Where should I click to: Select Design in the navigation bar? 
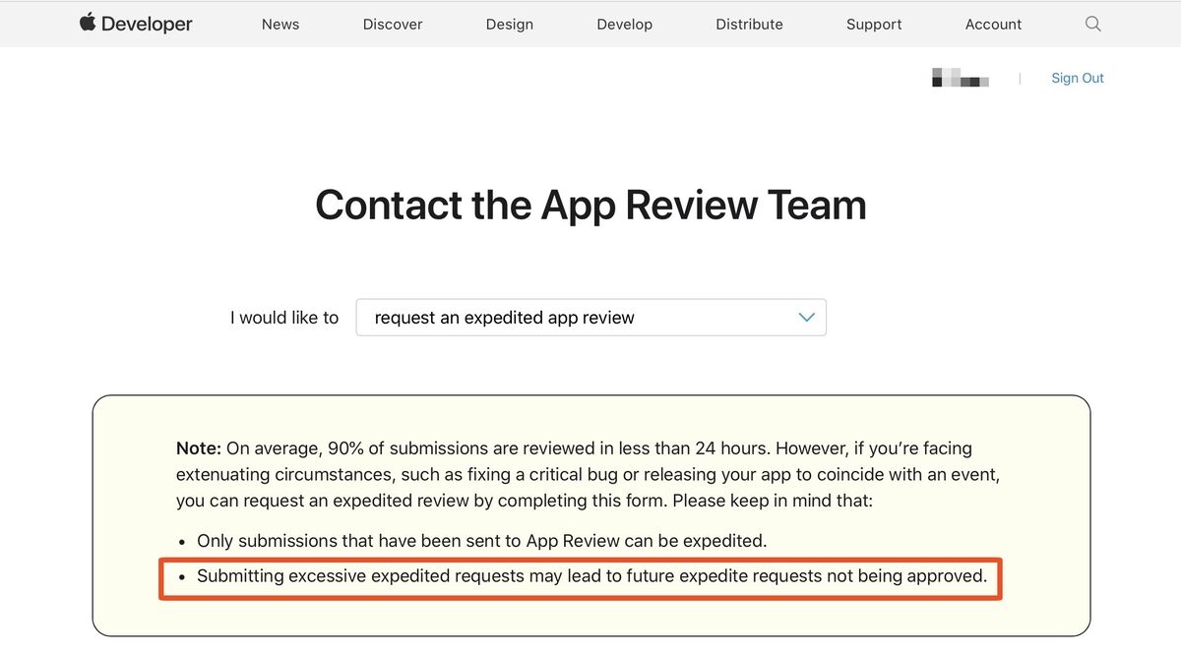pos(510,24)
